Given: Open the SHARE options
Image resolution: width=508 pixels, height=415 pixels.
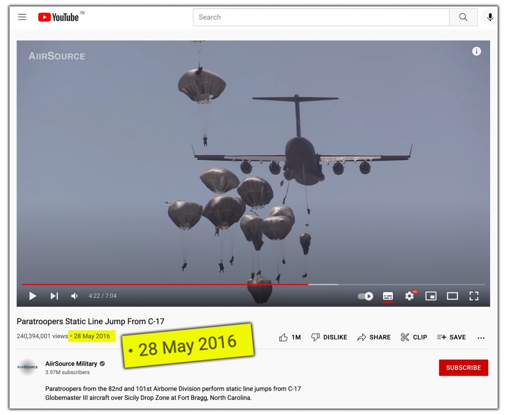Looking at the screenshot, I should pyautogui.click(x=374, y=337).
